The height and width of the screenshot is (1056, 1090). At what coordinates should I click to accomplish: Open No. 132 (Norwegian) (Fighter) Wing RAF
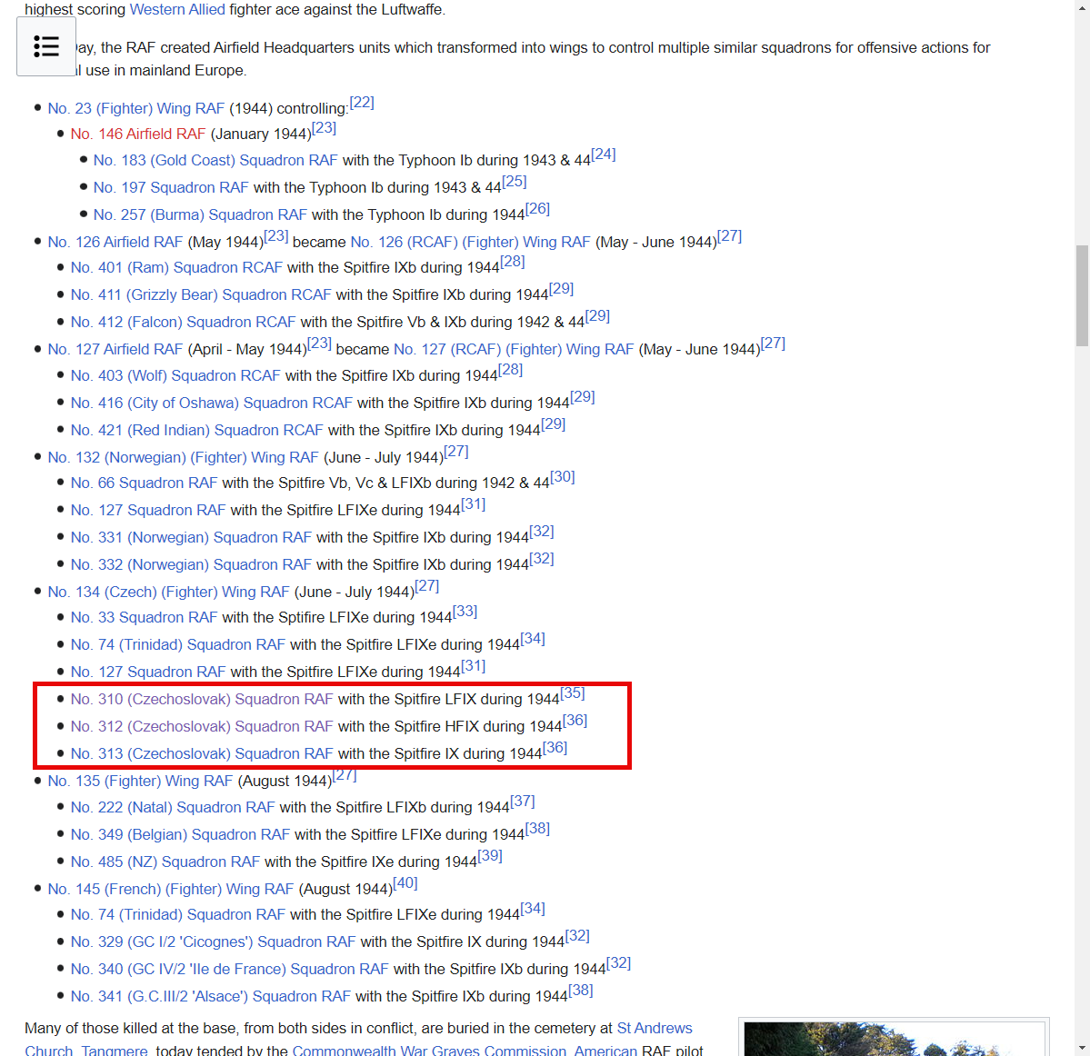pyautogui.click(x=183, y=458)
